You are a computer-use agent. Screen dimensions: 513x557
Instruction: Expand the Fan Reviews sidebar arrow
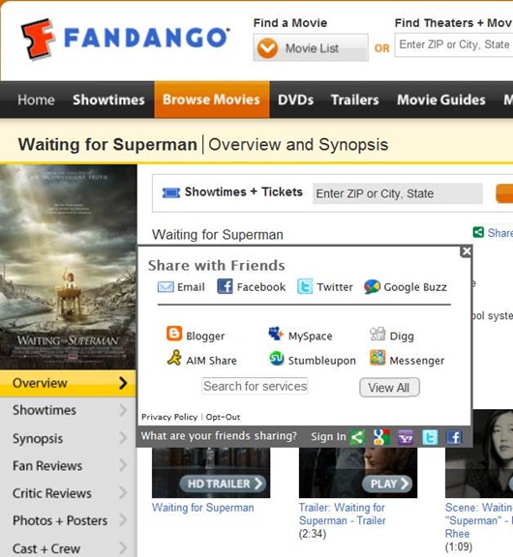[123, 465]
